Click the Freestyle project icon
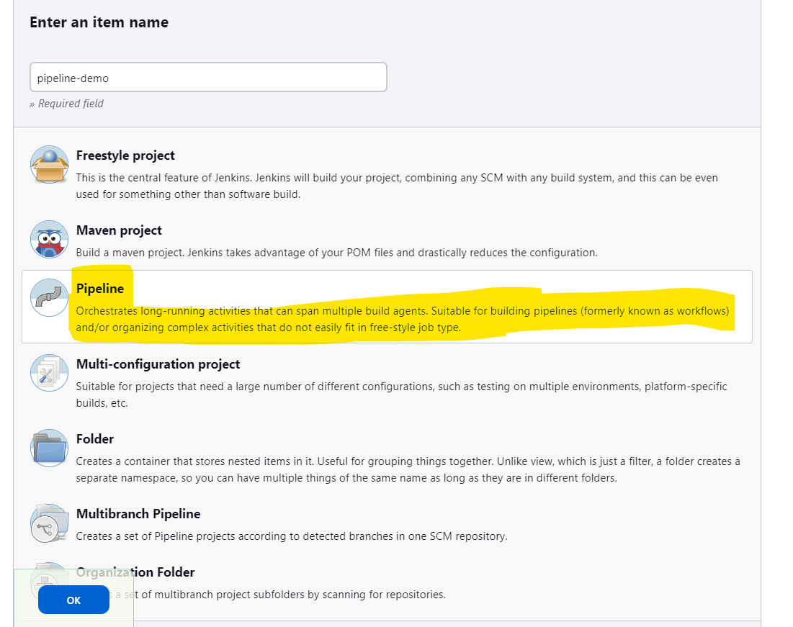Screen dimensions: 793x627 point(49,166)
